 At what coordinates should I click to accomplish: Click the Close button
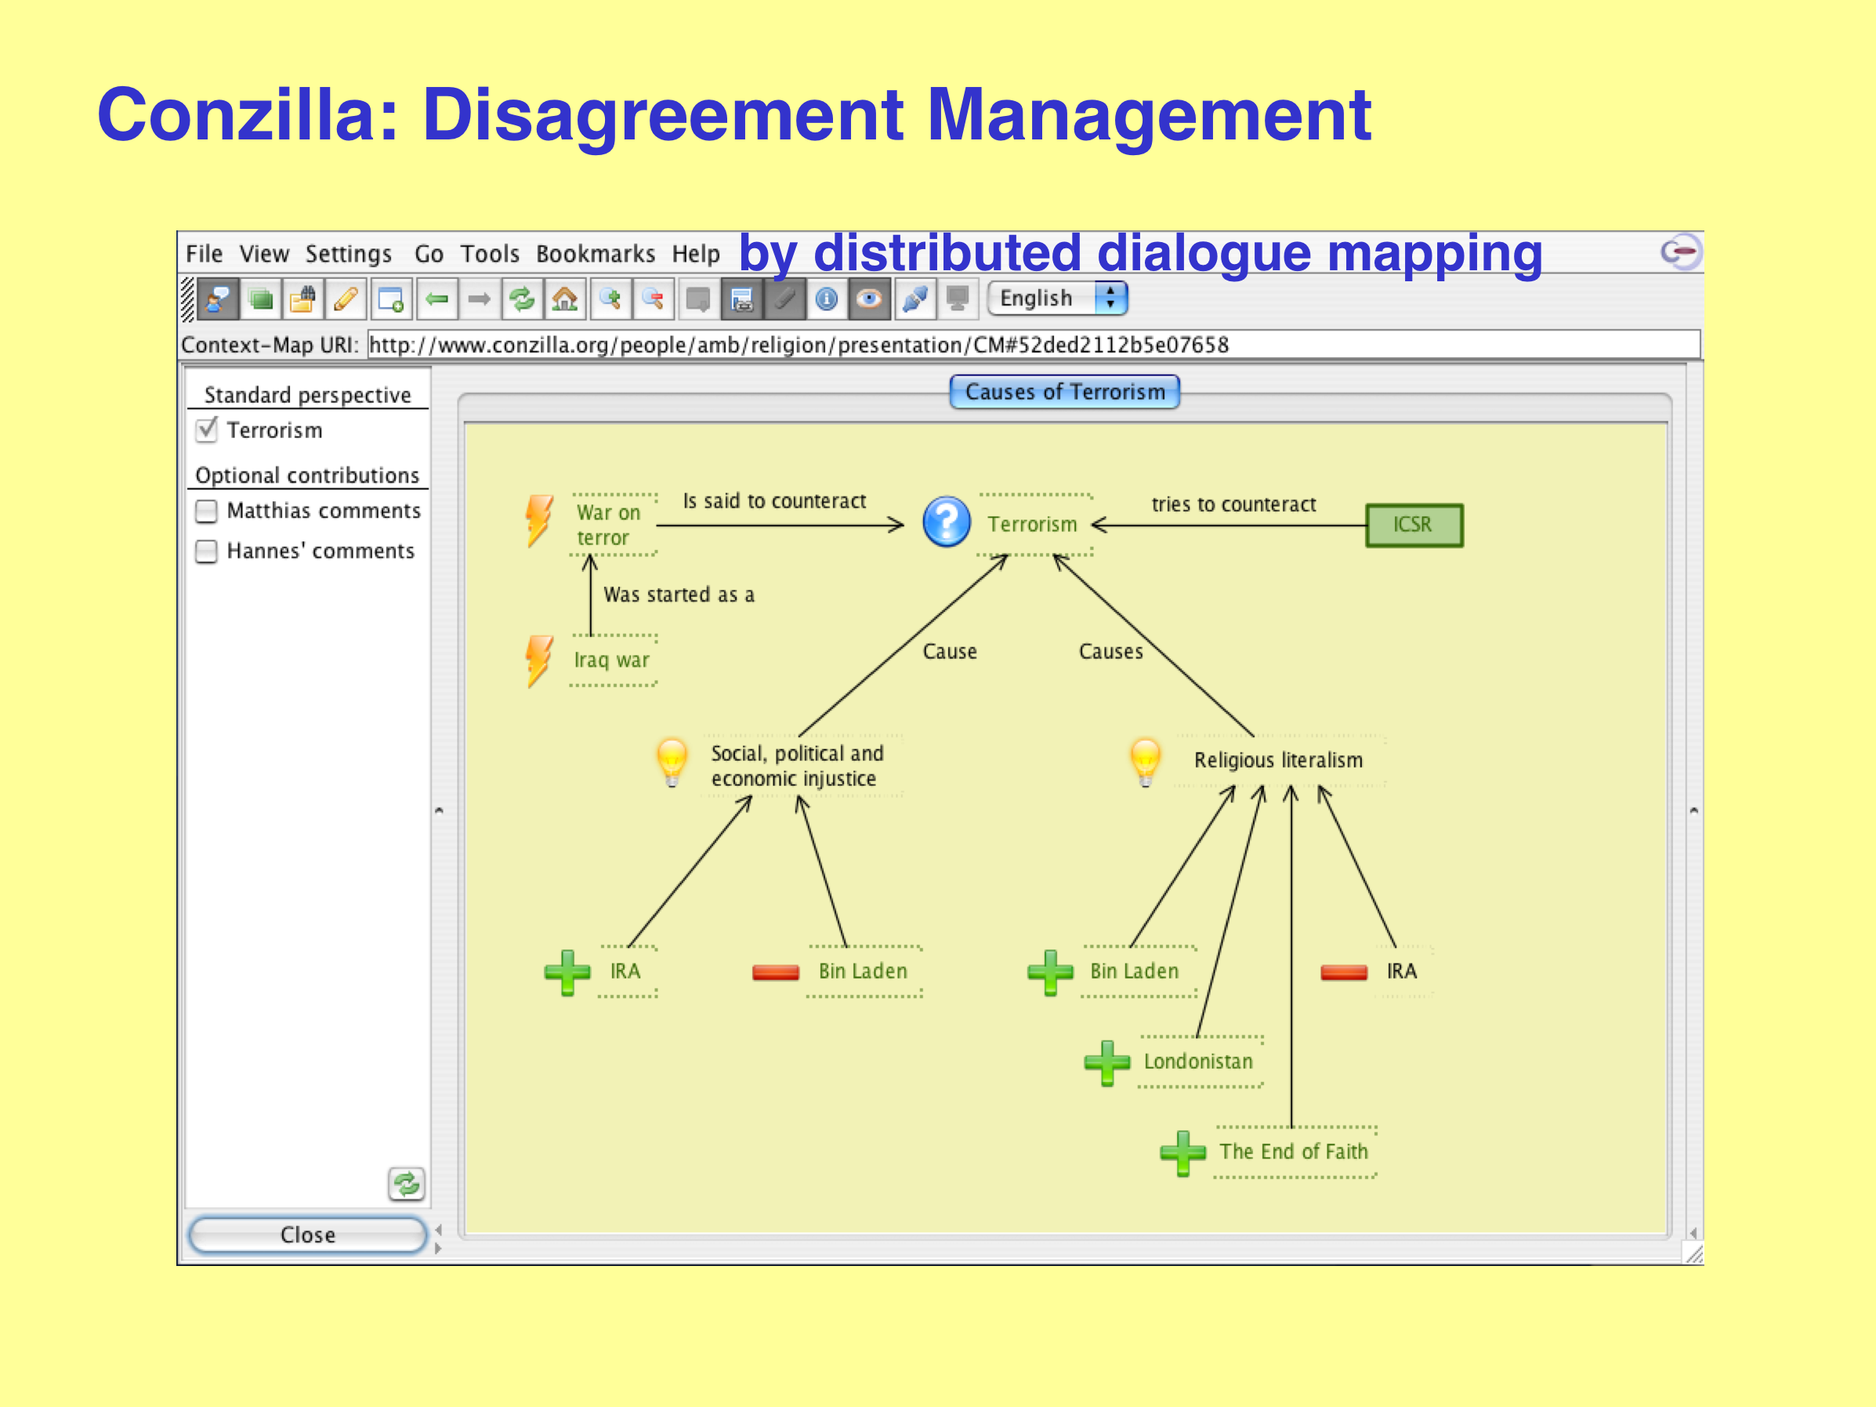coord(307,1234)
